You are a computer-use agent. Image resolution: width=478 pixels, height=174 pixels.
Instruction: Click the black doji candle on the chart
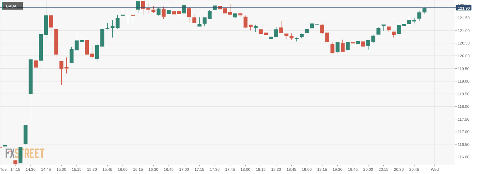coord(128,16)
